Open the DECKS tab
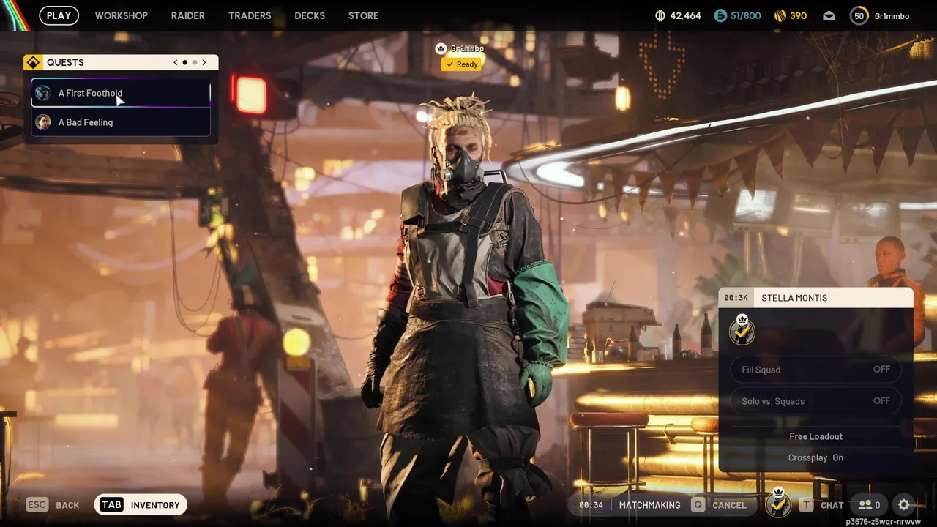Screen dimensions: 937x527 pos(310,15)
